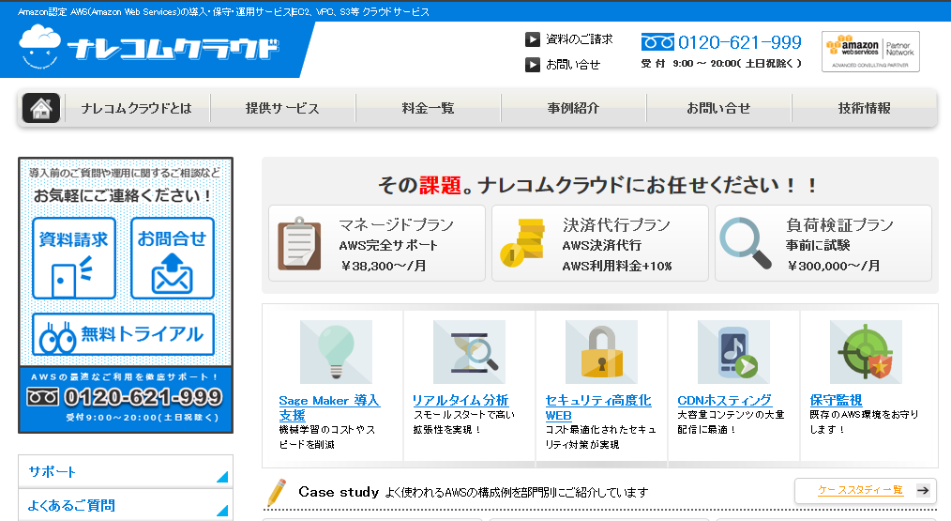
Task: Expand the よくあるご質問 sidebar section arrow
Action: [222, 511]
